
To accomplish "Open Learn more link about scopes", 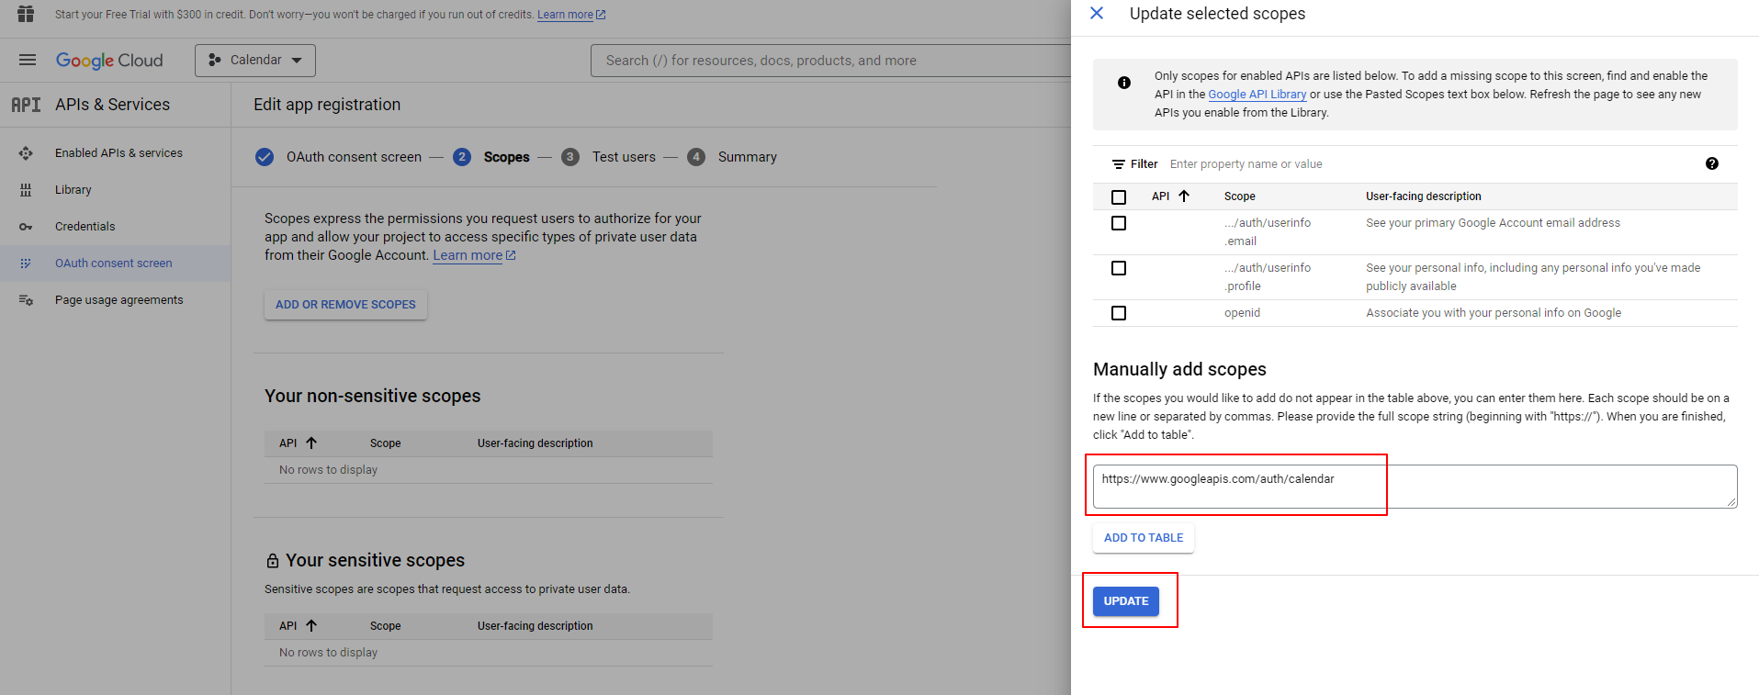I will click(x=474, y=255).
